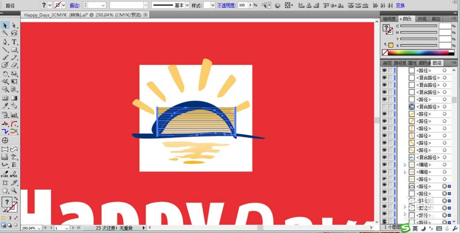
Task: Select the Type tool
Action: coord(14,42)
